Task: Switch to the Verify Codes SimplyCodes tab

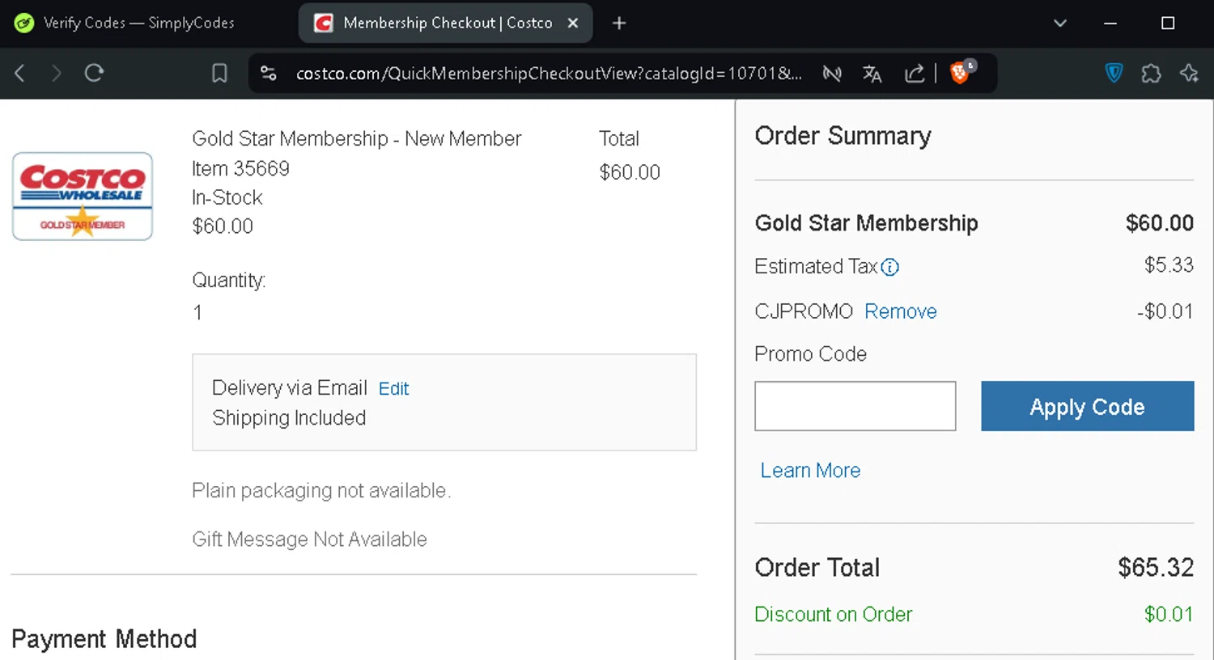Action: pyautogui.click(x=138, y=23)
